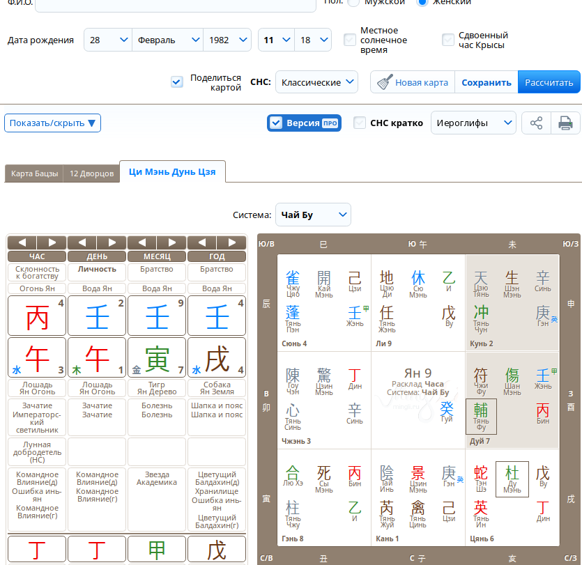Click previous arrow above ГОД column
The height and width of the screenshot is (565, 582).
pyautogui.click(x=202, y=242)
